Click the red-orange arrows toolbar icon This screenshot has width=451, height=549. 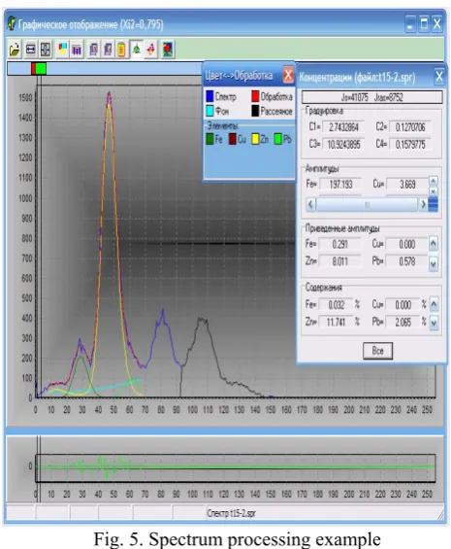click(150, 49)
